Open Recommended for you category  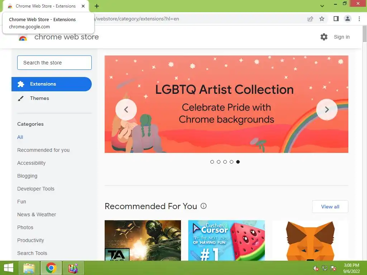[43, 150]
